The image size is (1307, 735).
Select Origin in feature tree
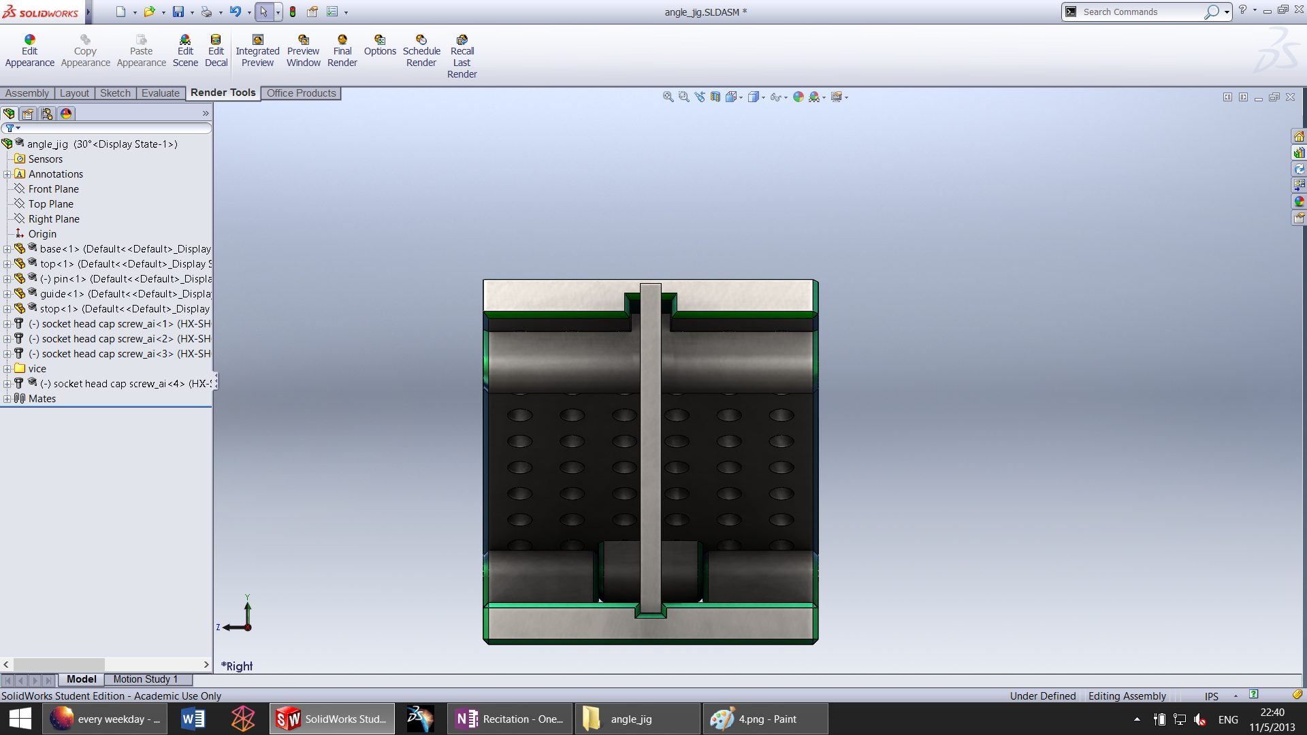(42, 234)
